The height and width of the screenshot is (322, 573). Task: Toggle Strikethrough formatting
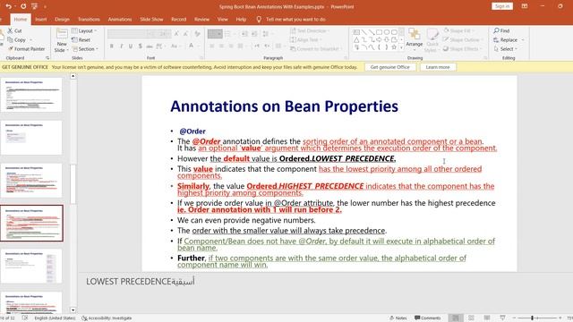150,46
